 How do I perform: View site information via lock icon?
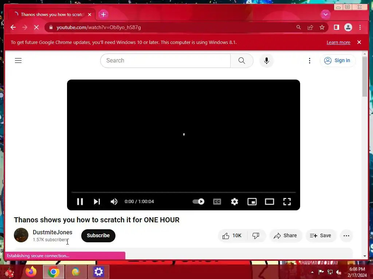pyautogui.click(x=51, y=27)
